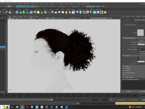
Task: Click the red and blue spheres shelf icon
Action: point(6,12)
